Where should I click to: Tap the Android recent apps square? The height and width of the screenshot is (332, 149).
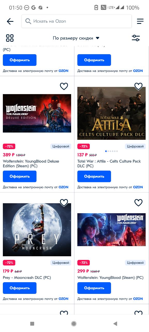point(32,323)
